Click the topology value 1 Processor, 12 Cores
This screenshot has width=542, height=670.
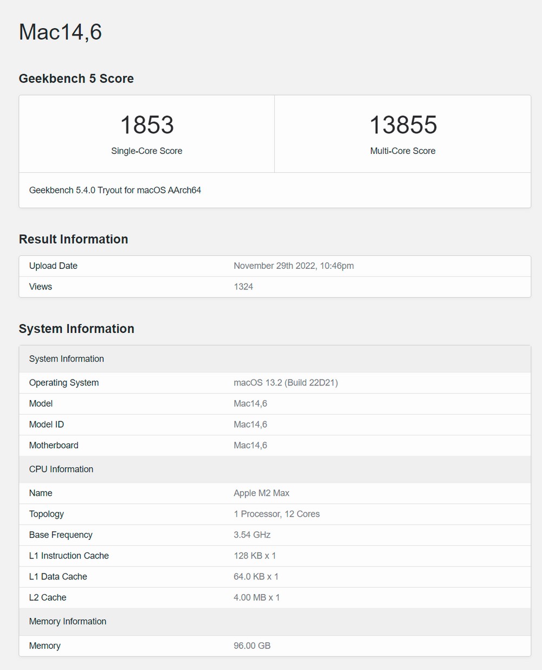click(x=276, y=514)
